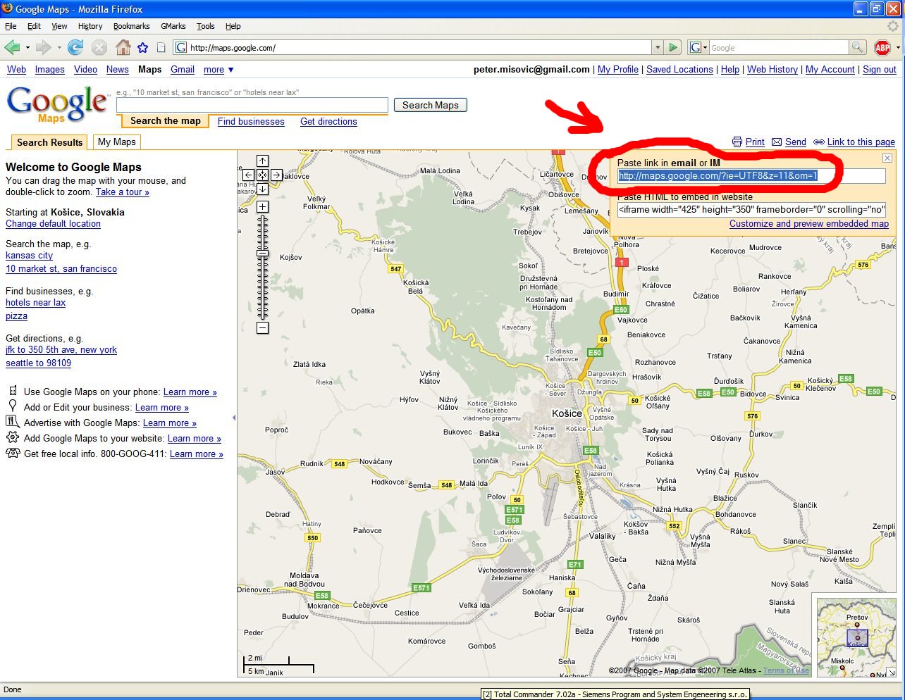
Task: Click the Print link
Action: pyautogui.click(x=755, y=142)
